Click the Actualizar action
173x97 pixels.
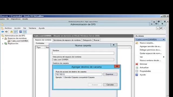tap(144, 68)
